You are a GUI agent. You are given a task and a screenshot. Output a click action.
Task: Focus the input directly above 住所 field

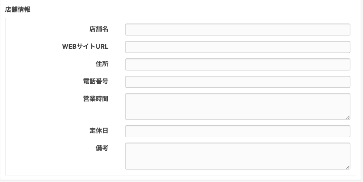tap(238, 47)
